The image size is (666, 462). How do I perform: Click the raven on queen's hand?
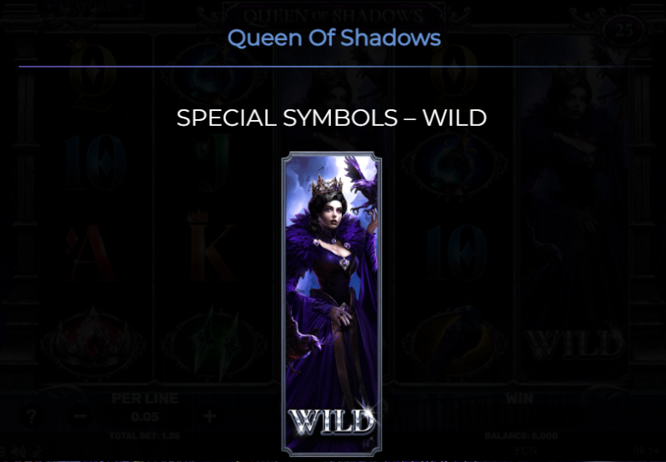point(361,184)
